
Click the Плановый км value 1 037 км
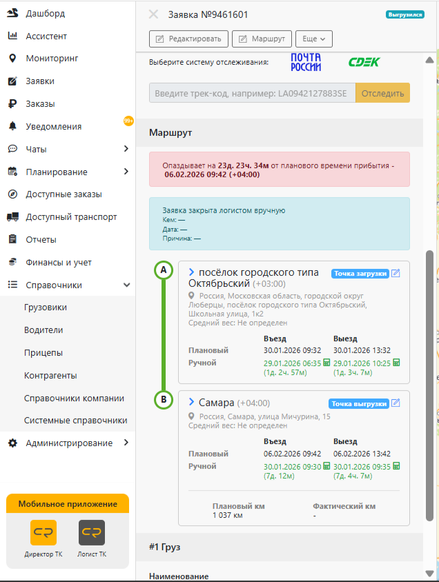pyautogui.click(x=228, y=515)
